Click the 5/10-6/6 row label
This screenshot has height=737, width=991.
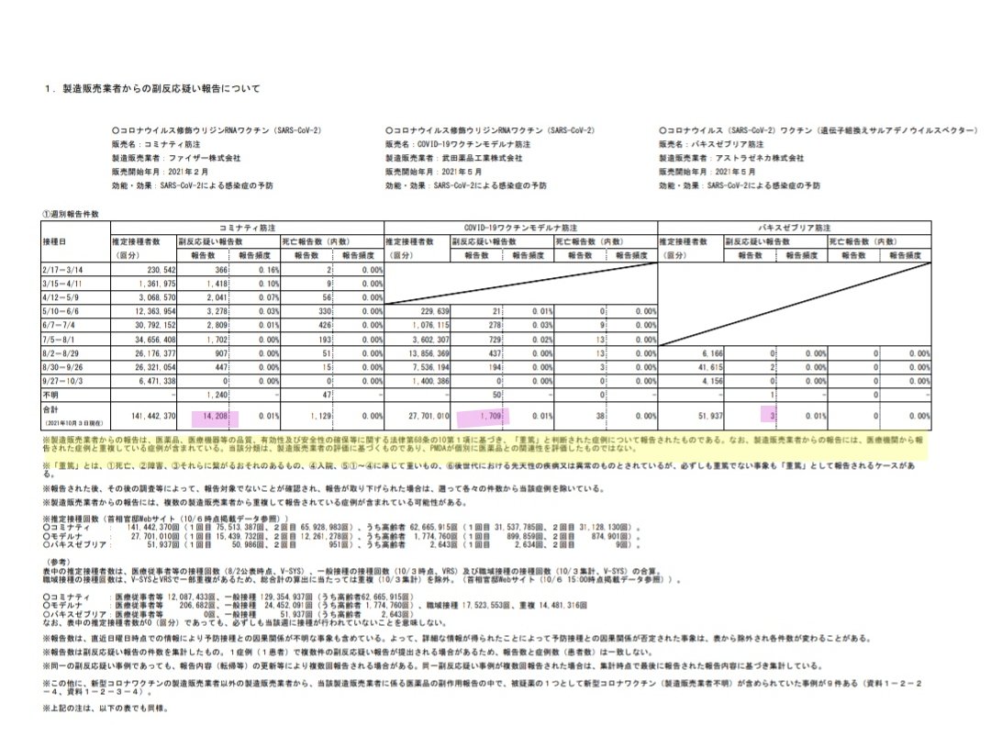(x=61, y=311)
